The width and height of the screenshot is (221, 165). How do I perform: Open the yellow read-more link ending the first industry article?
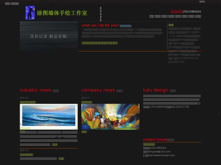[x=55, y=145]
